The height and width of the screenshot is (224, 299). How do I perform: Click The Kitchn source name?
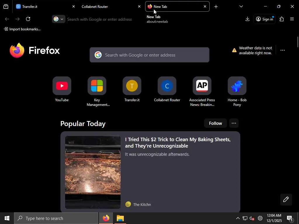(x=142, y=204)
